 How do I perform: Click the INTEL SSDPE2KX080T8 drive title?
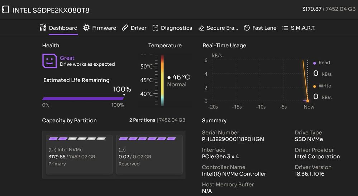pos(51,10)
